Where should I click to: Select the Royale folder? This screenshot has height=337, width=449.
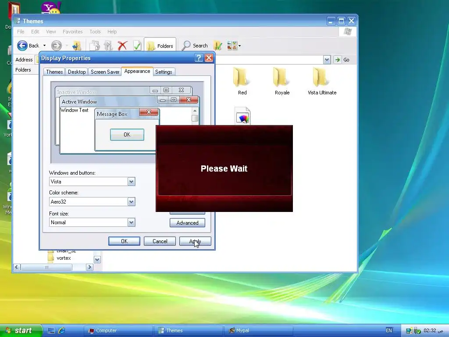point(282,81)
